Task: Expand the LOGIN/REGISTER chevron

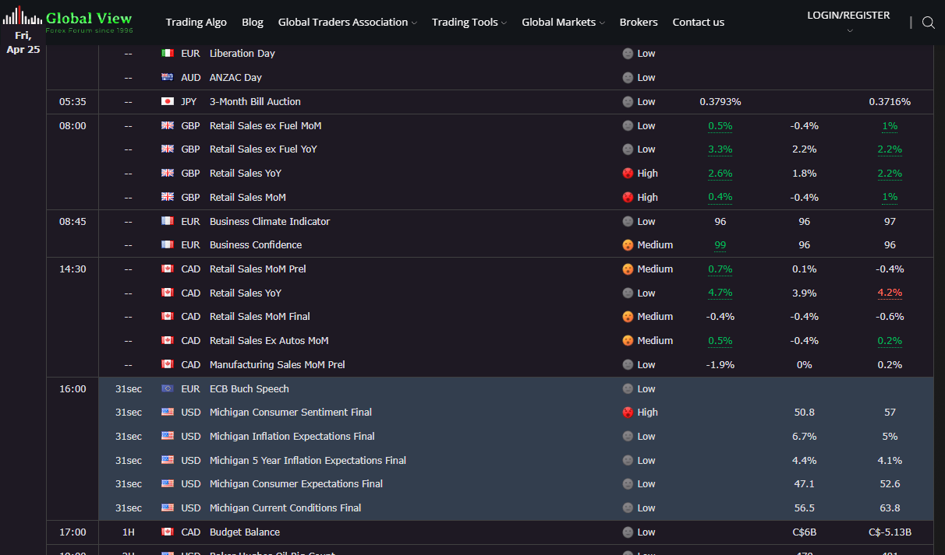Action: (x=849, y=31)
